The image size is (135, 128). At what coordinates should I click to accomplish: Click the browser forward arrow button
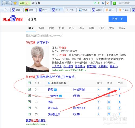point(10,3)
